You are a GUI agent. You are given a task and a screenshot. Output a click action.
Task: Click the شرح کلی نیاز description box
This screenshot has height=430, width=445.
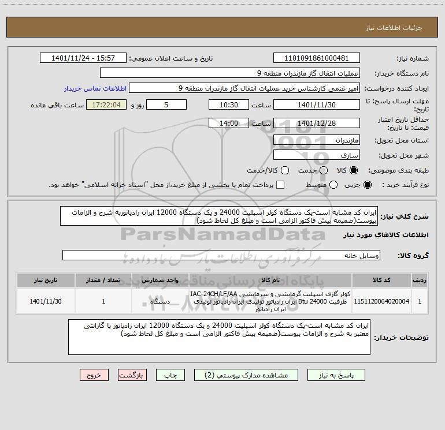(219, 216)
